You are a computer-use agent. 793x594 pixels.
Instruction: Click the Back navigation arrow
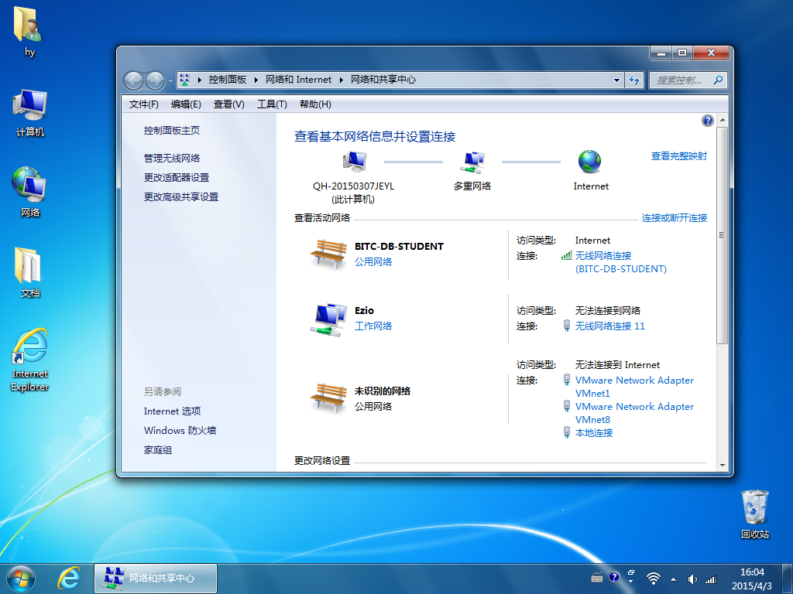(133, 80)
